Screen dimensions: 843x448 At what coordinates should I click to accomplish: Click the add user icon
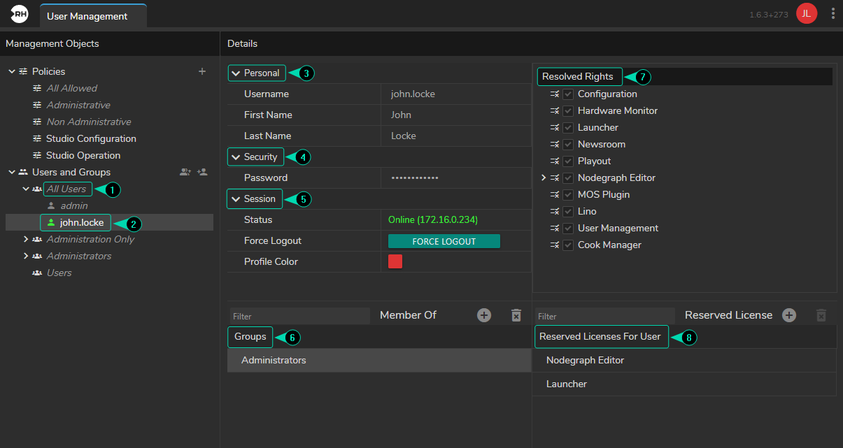pyautogui.click(x=202, y=172)
